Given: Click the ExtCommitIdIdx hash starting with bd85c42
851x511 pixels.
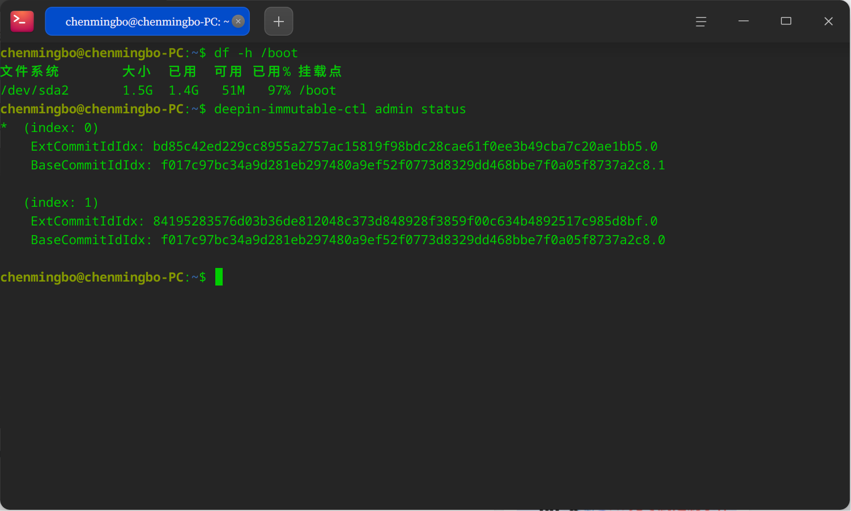Looking at the screenshot, I should [x=405, y=147].
